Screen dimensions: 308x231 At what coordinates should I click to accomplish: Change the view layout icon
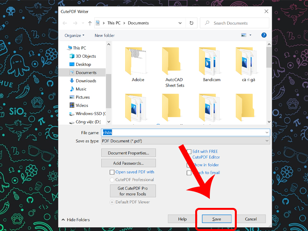(244, 35)
